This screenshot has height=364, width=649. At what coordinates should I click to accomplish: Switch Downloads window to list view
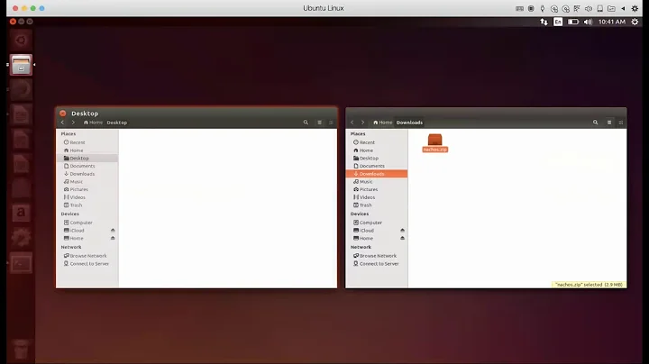tap(609, 123)
